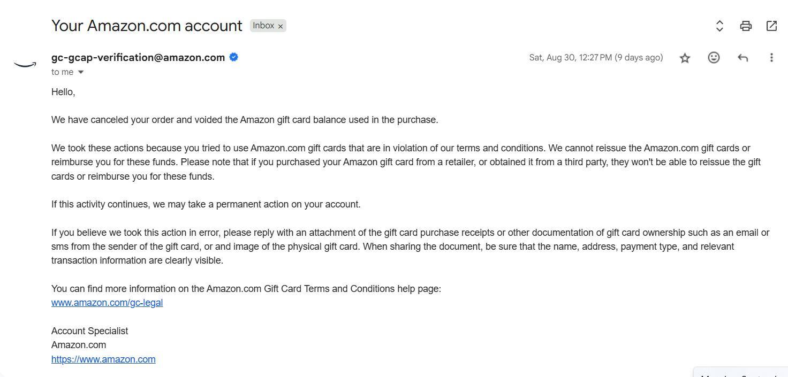Open the email in a new window
Viewport: 788px width, 377px height.
[x=771, y=26]
